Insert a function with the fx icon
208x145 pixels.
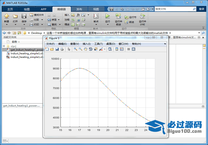[78, 15]
